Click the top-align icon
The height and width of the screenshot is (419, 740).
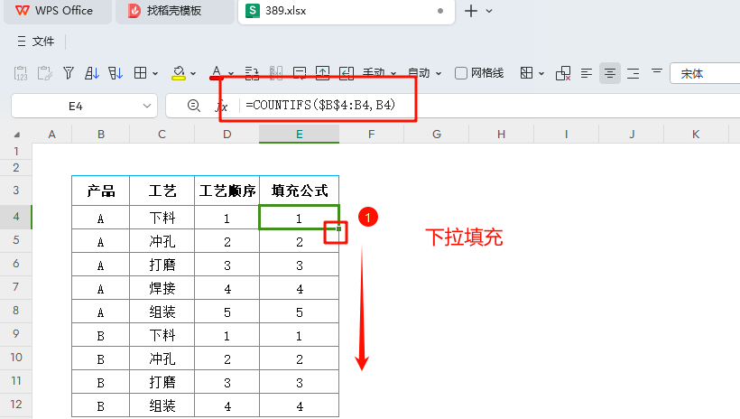point(656,71)
